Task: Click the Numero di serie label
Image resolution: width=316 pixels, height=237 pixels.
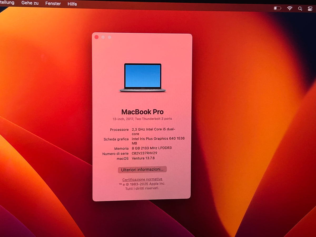Action: (115, 154)
